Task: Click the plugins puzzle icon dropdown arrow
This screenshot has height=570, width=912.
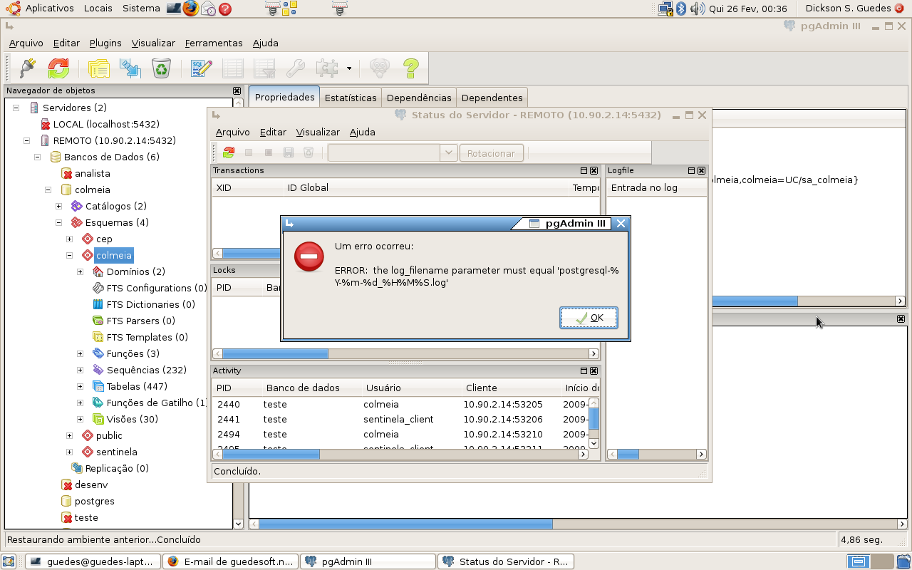Action: [x=349, y=68]
